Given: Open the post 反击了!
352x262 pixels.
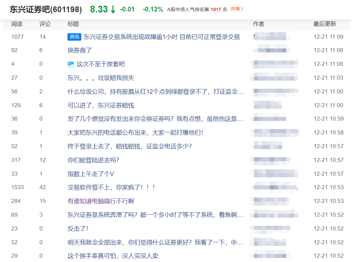Looking at the screenshot, I should coord(78,228).
